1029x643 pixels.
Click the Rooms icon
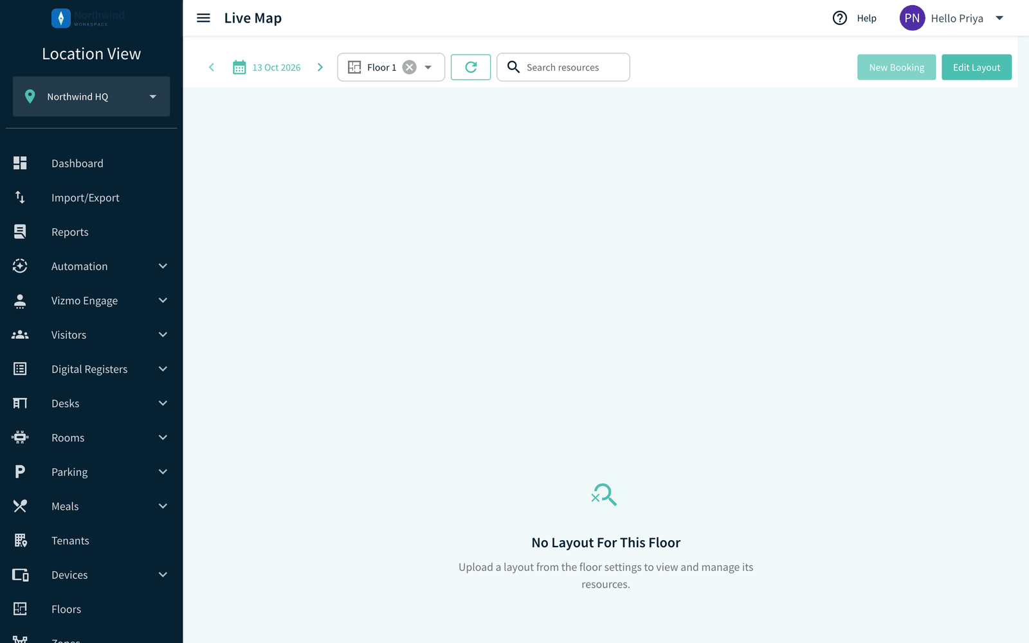pos(20,437)
